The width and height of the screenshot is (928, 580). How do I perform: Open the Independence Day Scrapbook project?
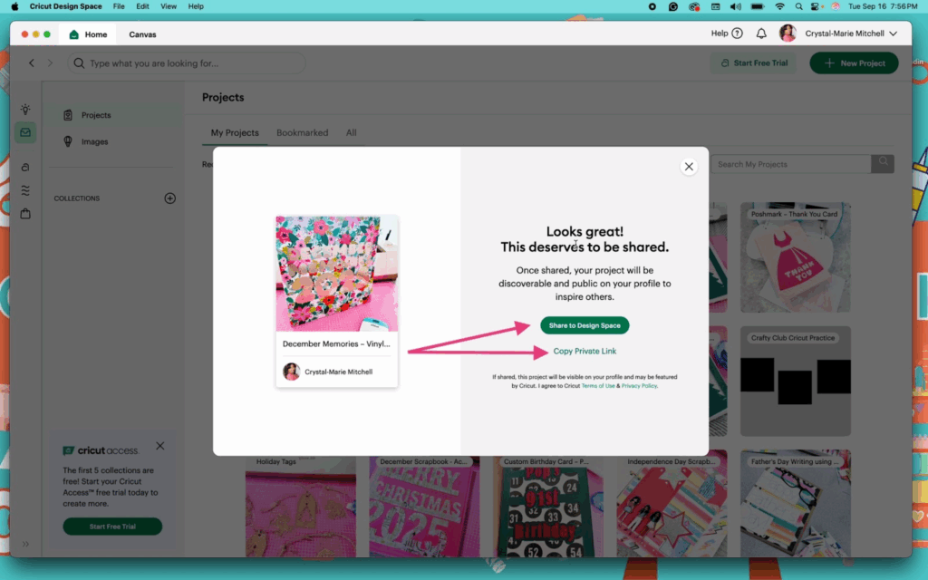click(x=672, y=507)
